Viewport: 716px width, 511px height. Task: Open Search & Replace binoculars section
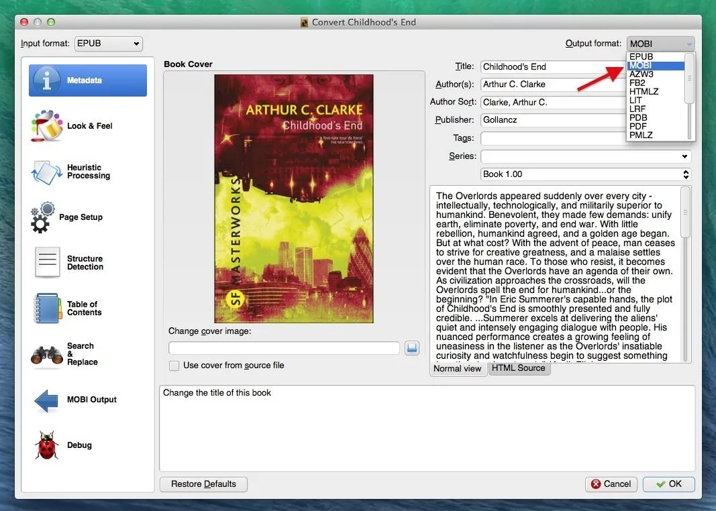tap(88, 354)
